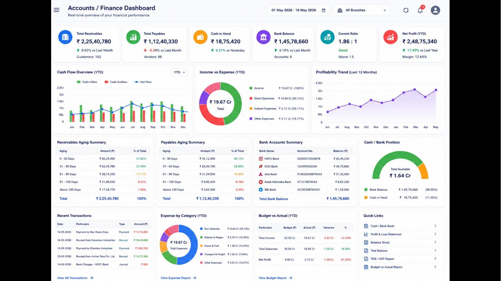Screen dimensions: 501x281
Task: Click the refresh data icon
Action: click(x=406, y=10)
